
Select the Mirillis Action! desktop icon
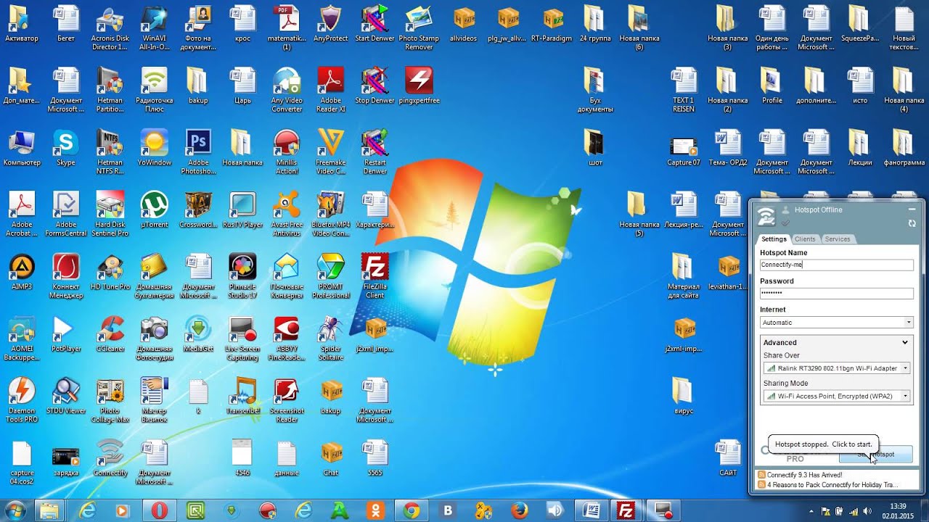click(287, 152)
